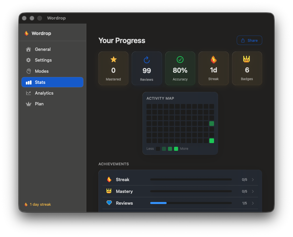Click the flame icon in Streak achievement row

[x=109, y=179]
